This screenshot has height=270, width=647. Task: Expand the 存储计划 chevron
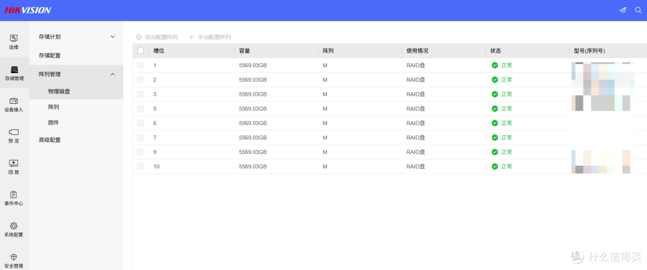pyautogui.click(x=113, y=37)
